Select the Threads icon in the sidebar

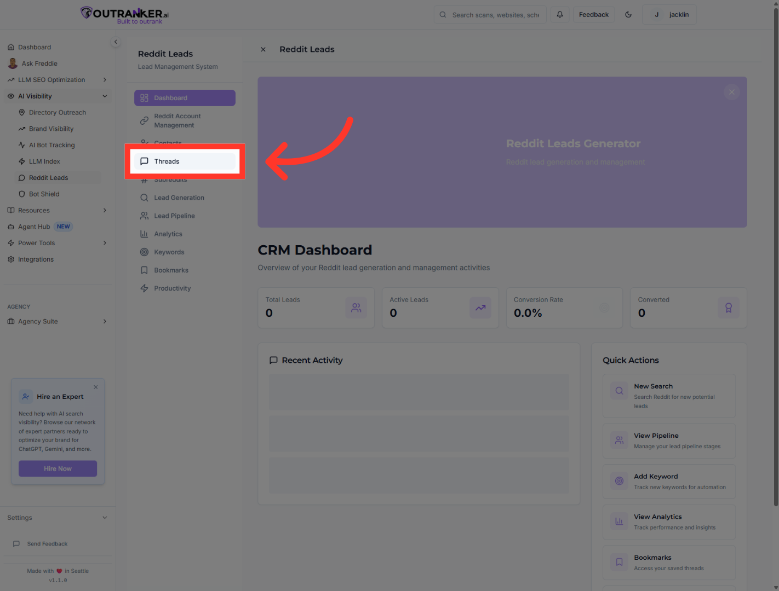click(x=144, y=161)
